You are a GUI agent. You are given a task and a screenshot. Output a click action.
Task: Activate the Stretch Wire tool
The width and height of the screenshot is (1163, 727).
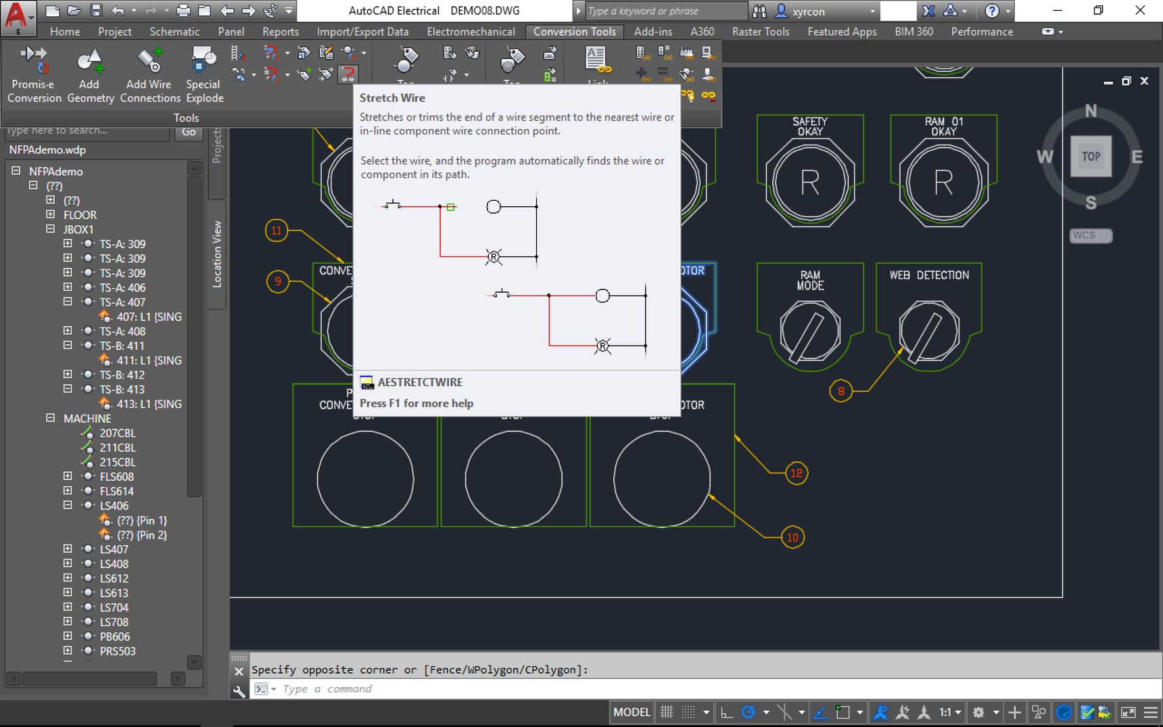(x=348, y=74)
